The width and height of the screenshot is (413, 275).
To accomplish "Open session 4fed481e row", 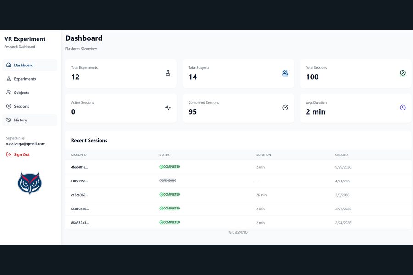I will (x=238, y=167).
